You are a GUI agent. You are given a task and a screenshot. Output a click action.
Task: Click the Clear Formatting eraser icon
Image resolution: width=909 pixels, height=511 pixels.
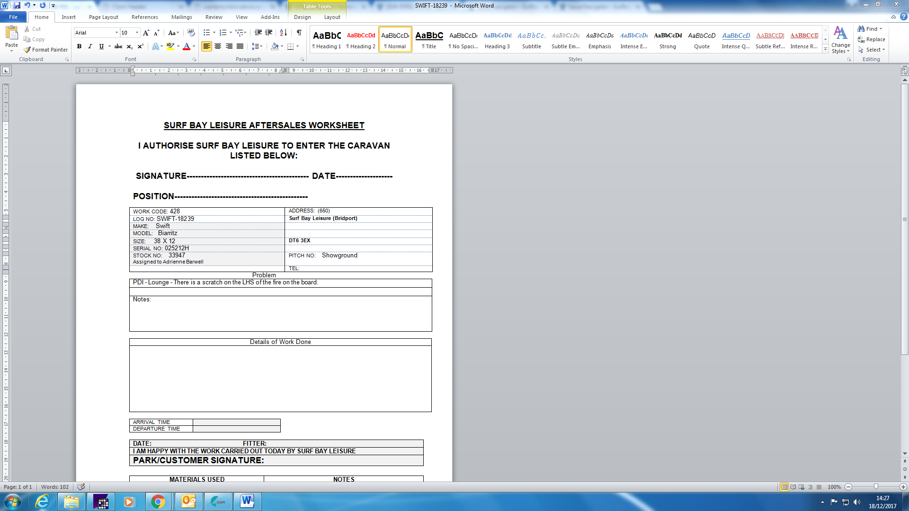pyautogui.click(x=191, y=33)
